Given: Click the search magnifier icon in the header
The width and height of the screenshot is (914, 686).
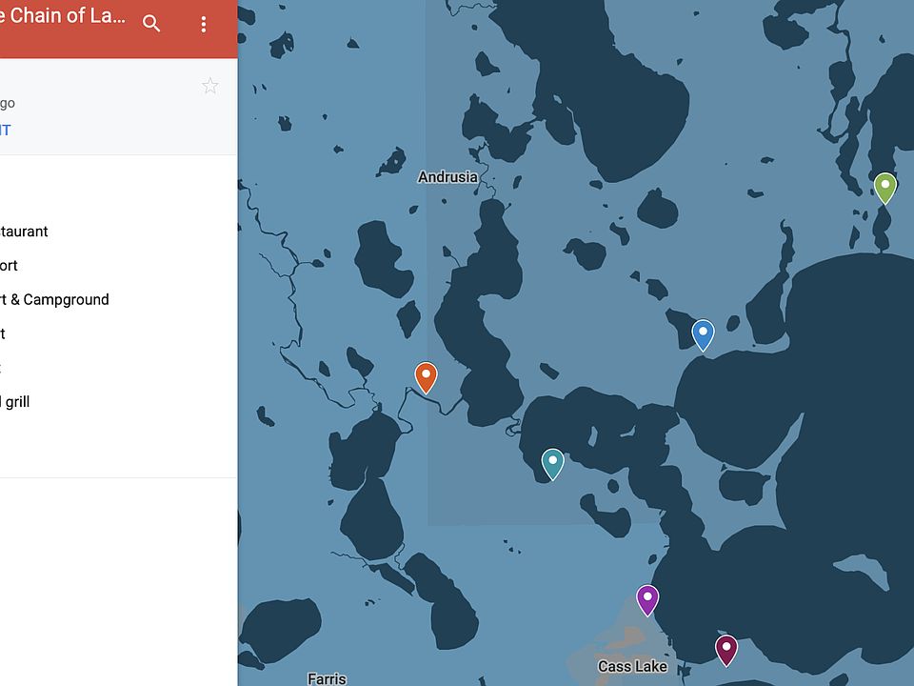Looking at the screenshot, I should click(151, 24).
